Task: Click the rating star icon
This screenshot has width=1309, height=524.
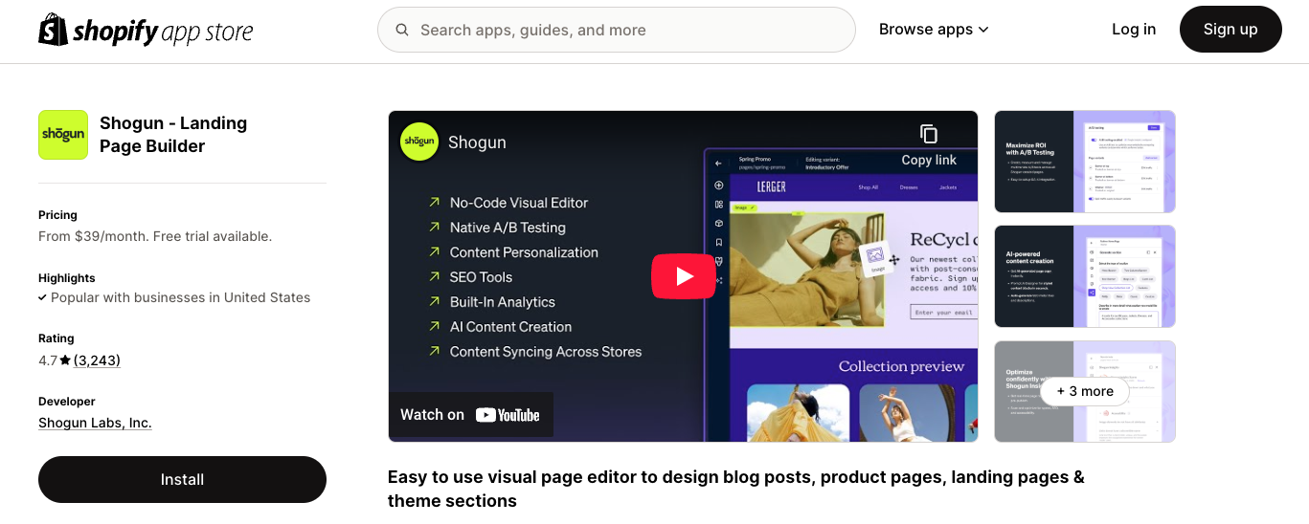Action: click(x=65, y=360)
